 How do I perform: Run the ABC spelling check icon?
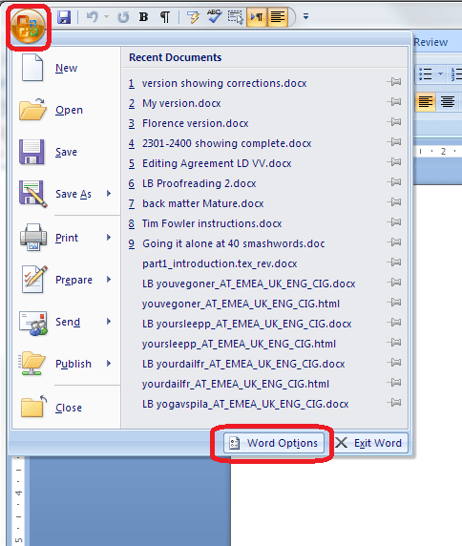coord(214,16)
